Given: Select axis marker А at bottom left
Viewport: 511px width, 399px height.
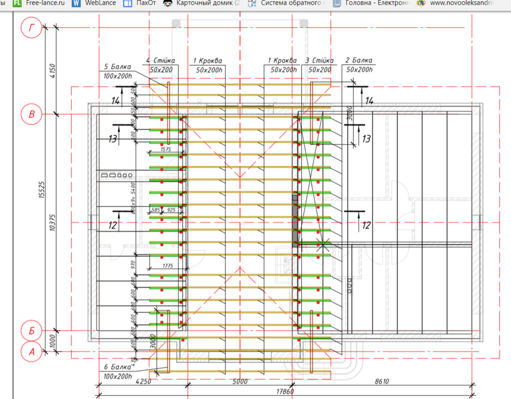Looking at the screenshot, I should click(x=31, y=350).
